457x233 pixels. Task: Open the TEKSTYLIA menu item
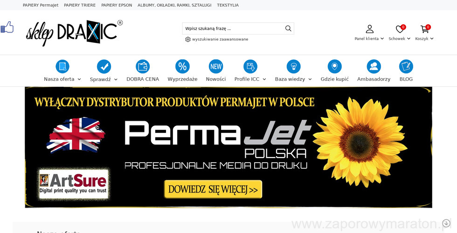pyautogui.click(x=228, y=5)
